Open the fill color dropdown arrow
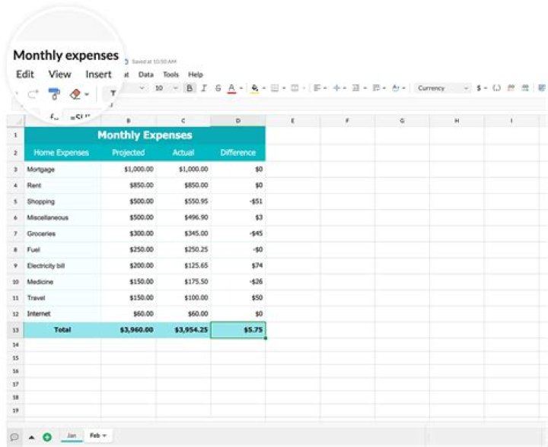548x447 pixels. [x=264, y=89]
